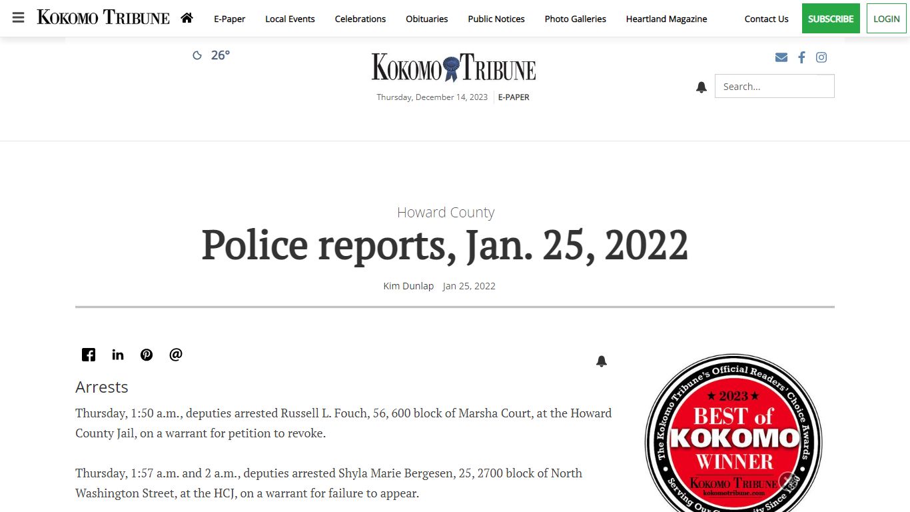Open Photo Galleries menu item
910x512 pixels.
[576, 19]
